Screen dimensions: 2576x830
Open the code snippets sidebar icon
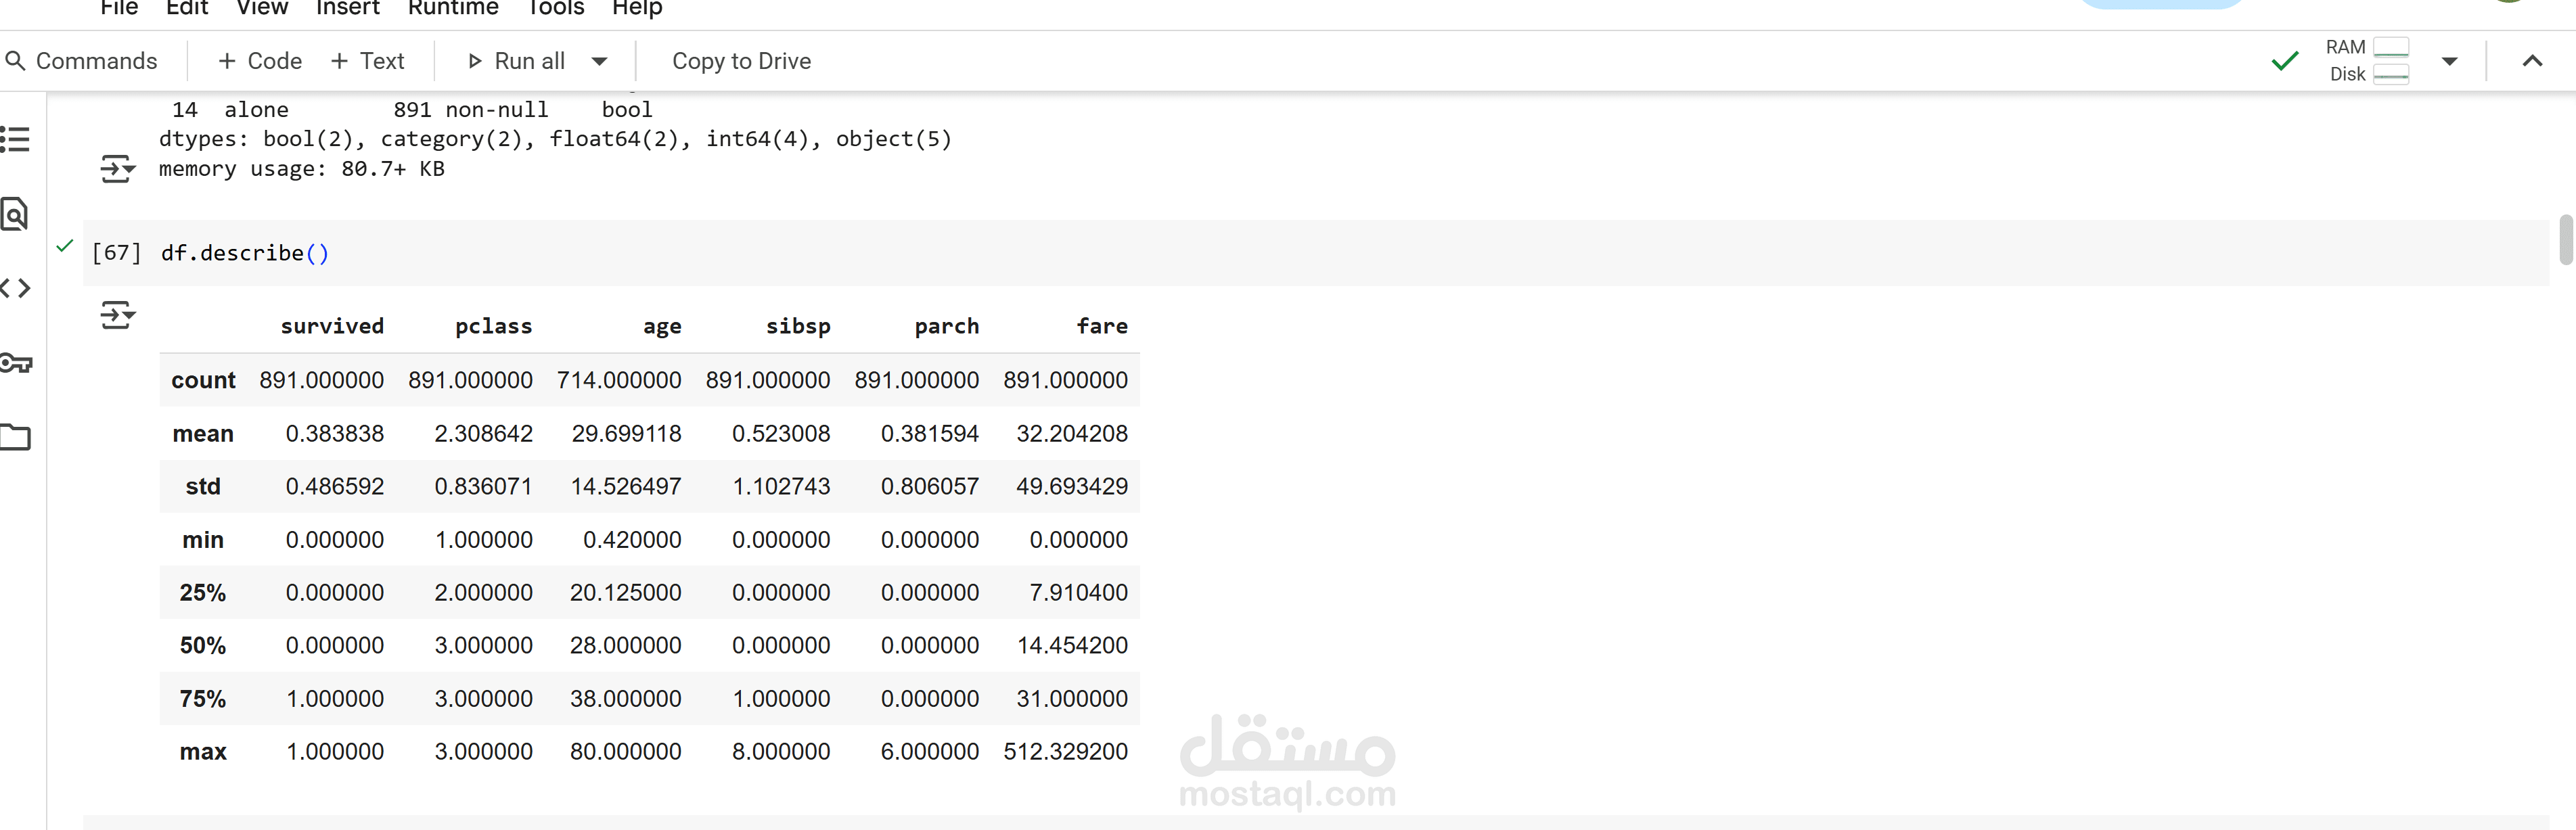point(15,289)
